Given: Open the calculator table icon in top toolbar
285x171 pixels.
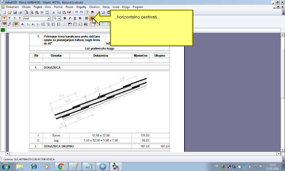Looking at the screenshot, I should pos(103,12).
